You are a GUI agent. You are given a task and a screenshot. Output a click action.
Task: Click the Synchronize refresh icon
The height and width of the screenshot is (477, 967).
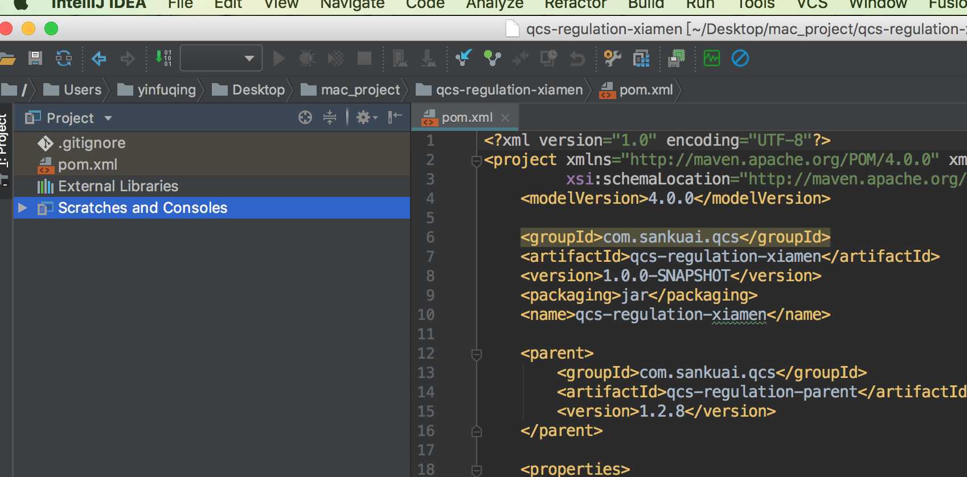tap(64, 58)
